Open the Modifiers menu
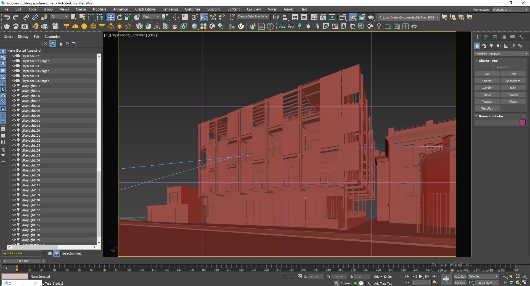The width and height of the screenshot is (530, 286). pyautogui.click(x=99, y=9)
